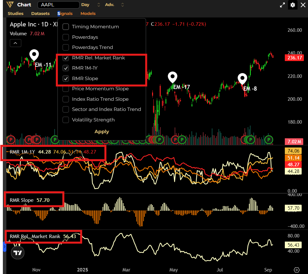
Task: Click the 7.02 M volume axis label
Action: (294, 142)
